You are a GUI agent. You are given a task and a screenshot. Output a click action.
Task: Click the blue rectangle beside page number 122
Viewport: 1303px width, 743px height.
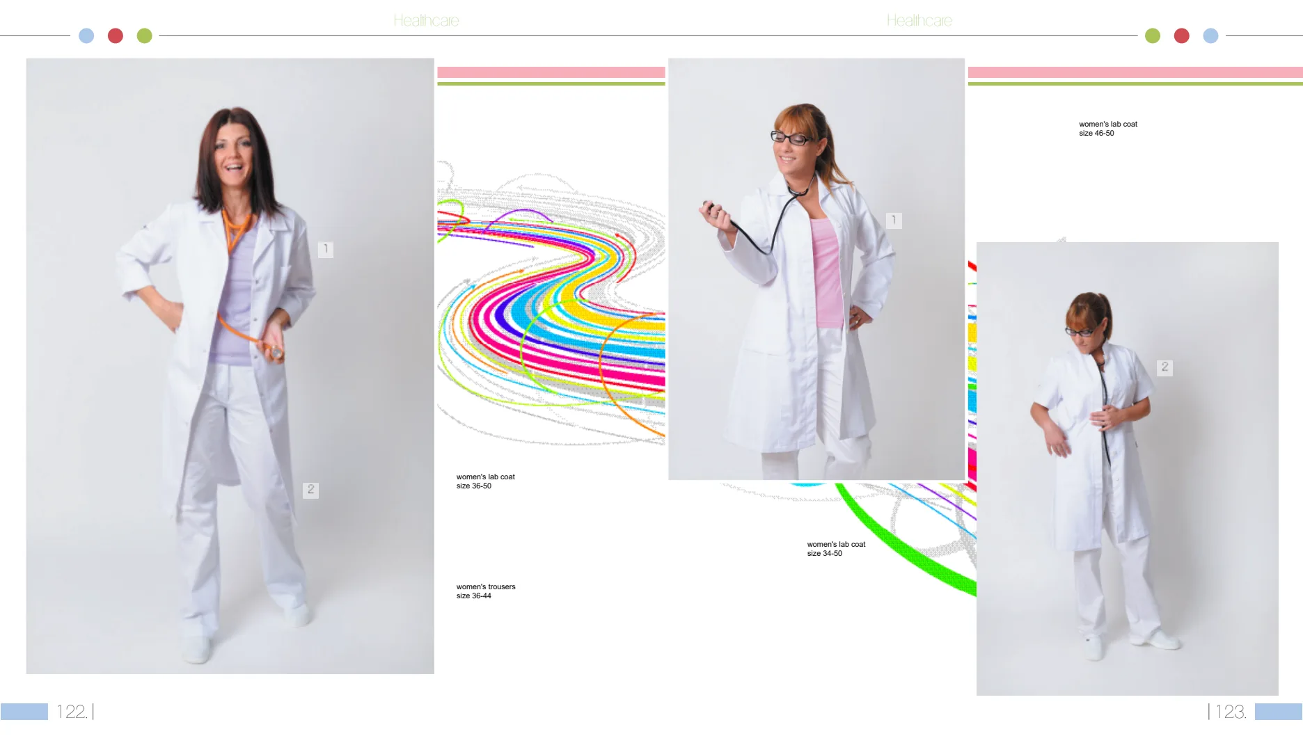24,712
